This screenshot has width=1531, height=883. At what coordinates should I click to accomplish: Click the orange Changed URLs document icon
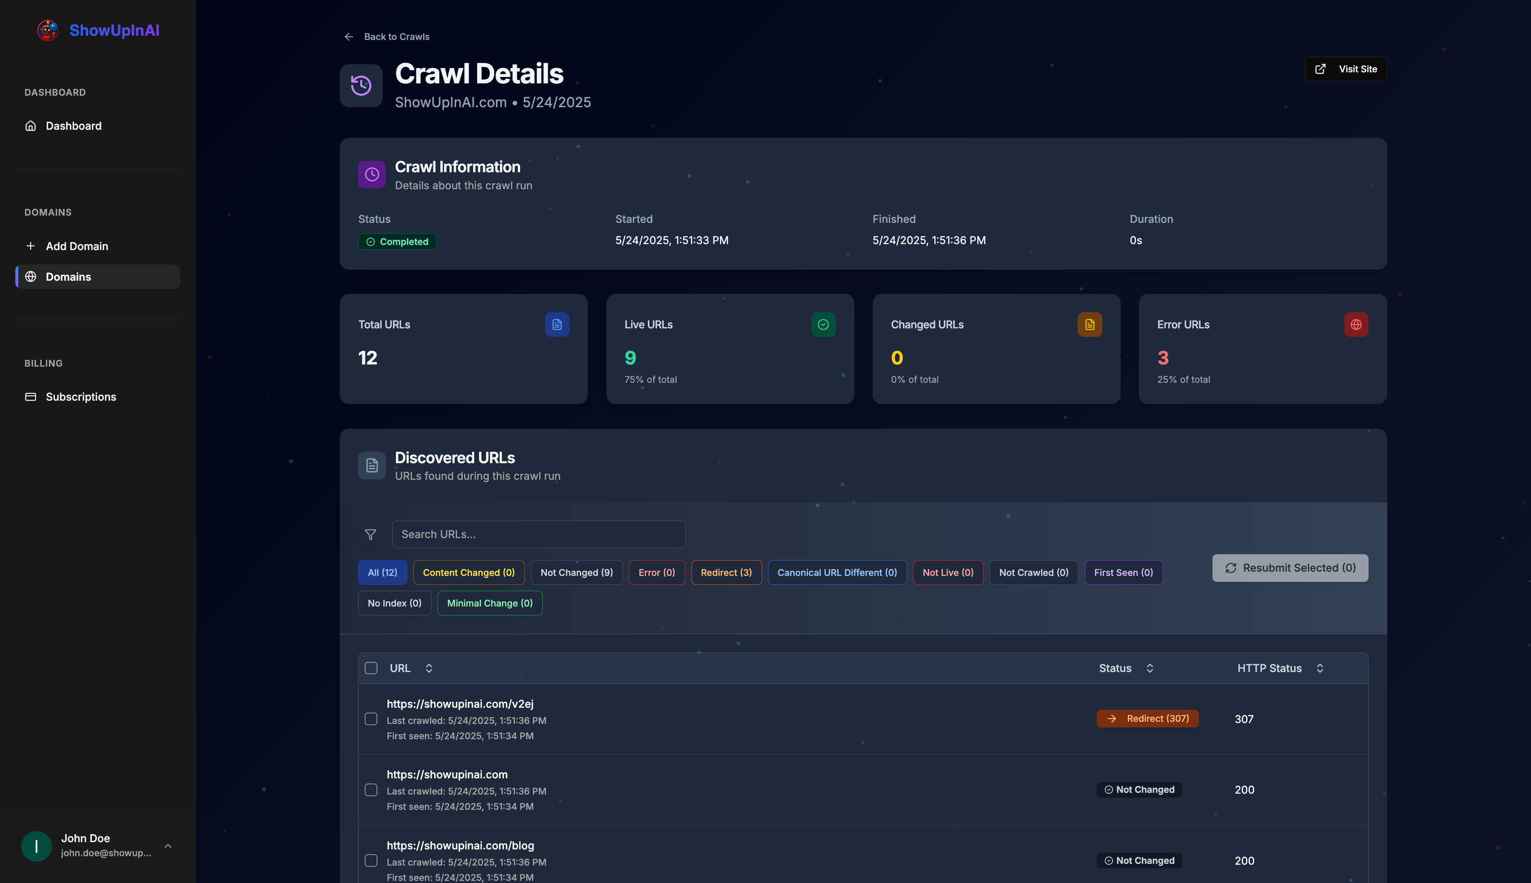coord(1090,325)
